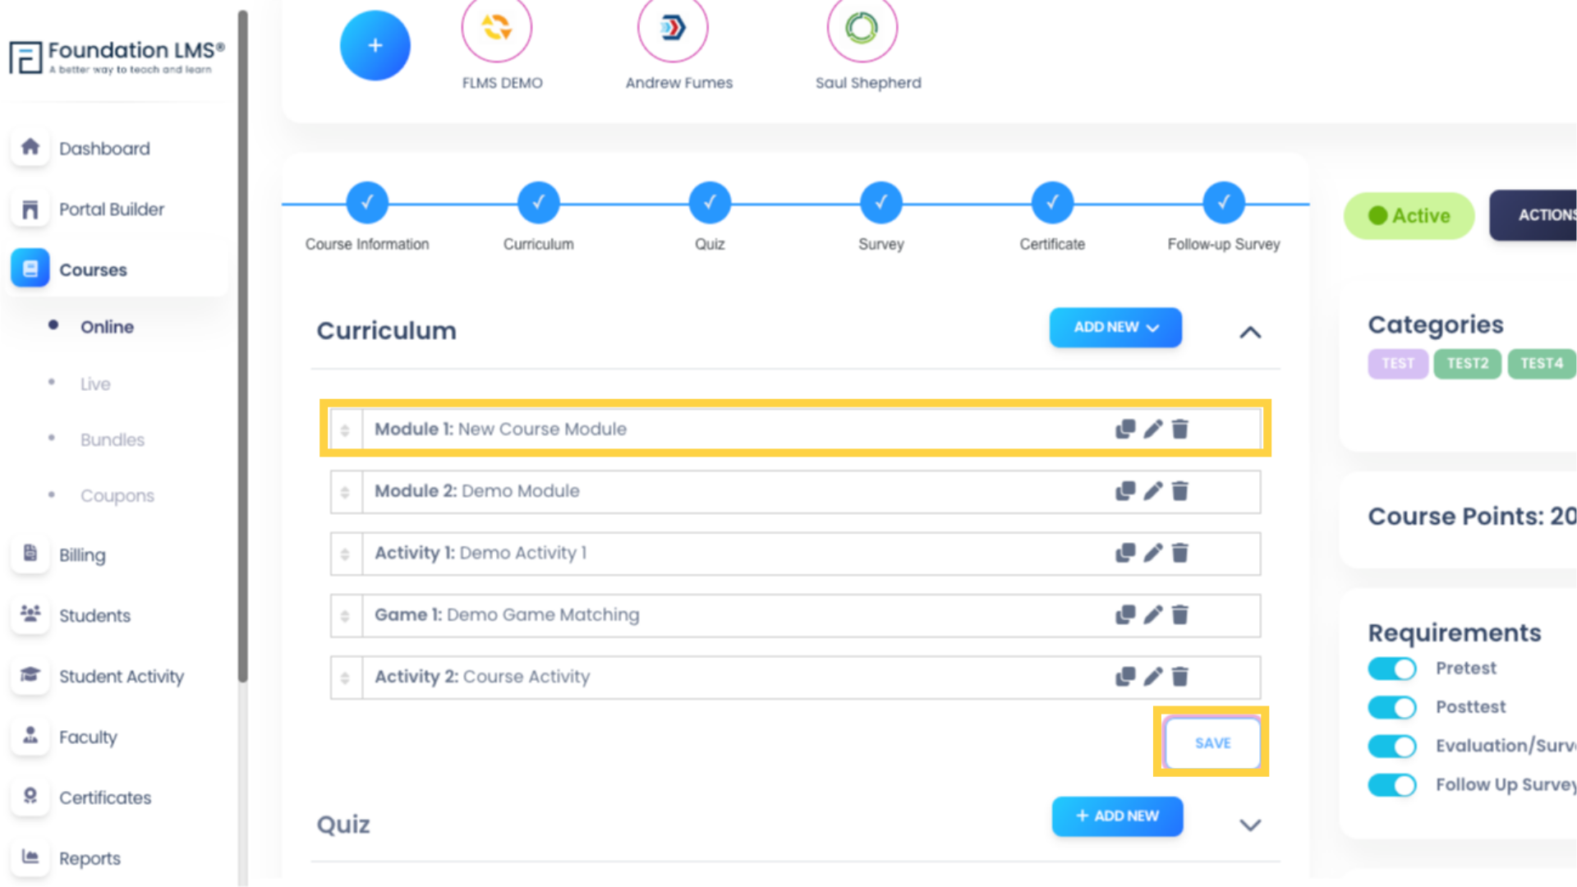1577x887 pixels.
Task: Open the ADD NEW dropdown in Curriculum
Action: (1115, 327)
